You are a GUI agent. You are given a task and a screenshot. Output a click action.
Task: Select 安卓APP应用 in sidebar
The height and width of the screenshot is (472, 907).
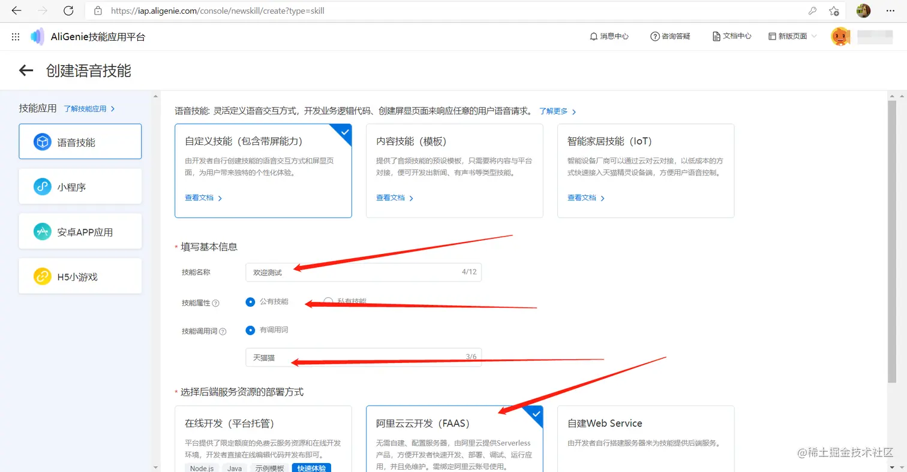pos(80,231)
